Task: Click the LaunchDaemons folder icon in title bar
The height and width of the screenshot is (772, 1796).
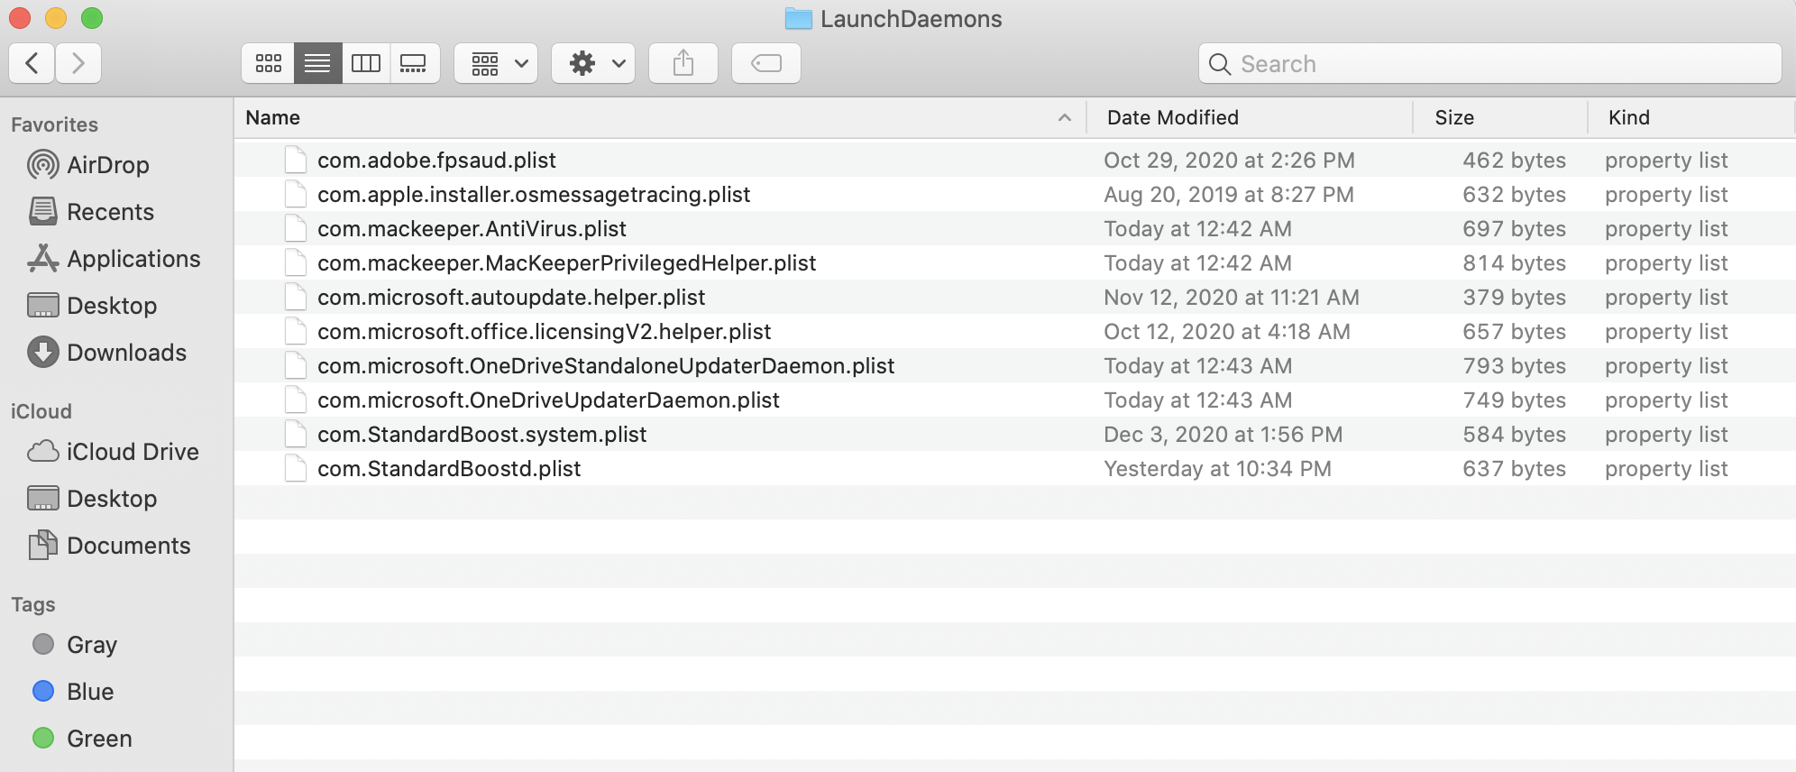Action: pos(799,19)
